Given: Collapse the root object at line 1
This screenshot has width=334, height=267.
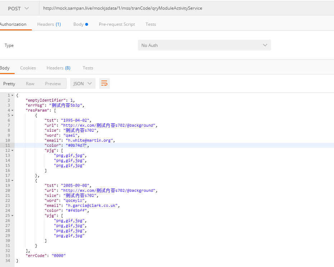Looking at the screenshot, I should [x=13, y=96].
